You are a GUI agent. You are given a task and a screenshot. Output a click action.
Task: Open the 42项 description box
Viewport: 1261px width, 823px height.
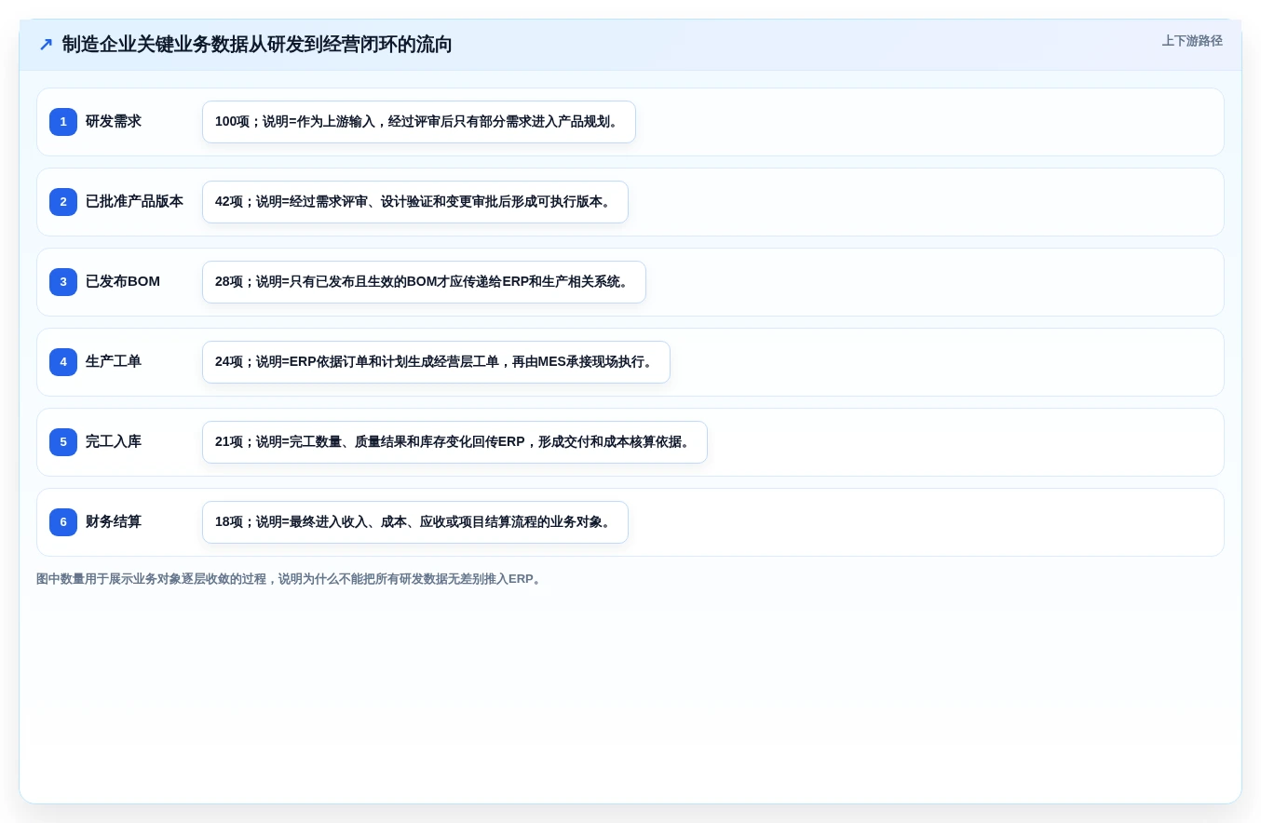pos(415,202)
